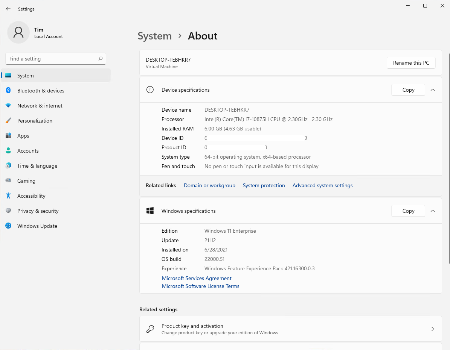Open Accessibility settings

56,196
